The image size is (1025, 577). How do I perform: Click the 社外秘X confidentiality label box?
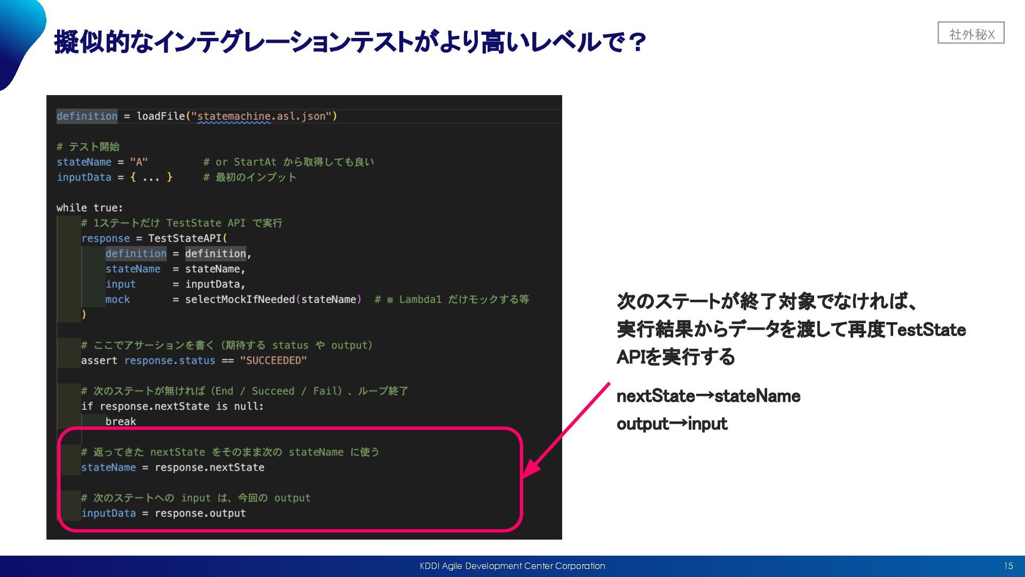971,33
